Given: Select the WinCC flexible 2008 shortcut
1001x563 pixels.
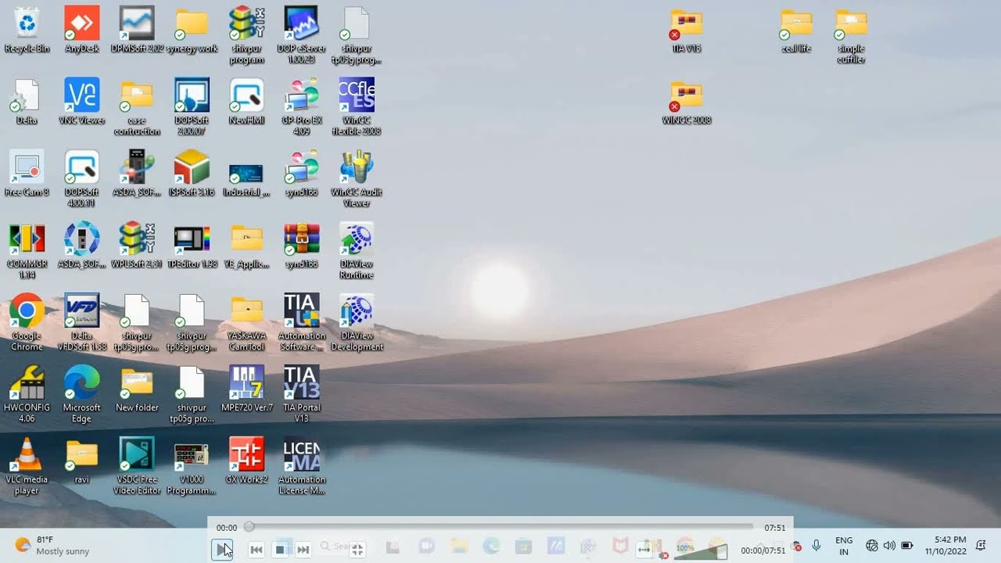Looking at the screenshot, I should click(357, 107).
